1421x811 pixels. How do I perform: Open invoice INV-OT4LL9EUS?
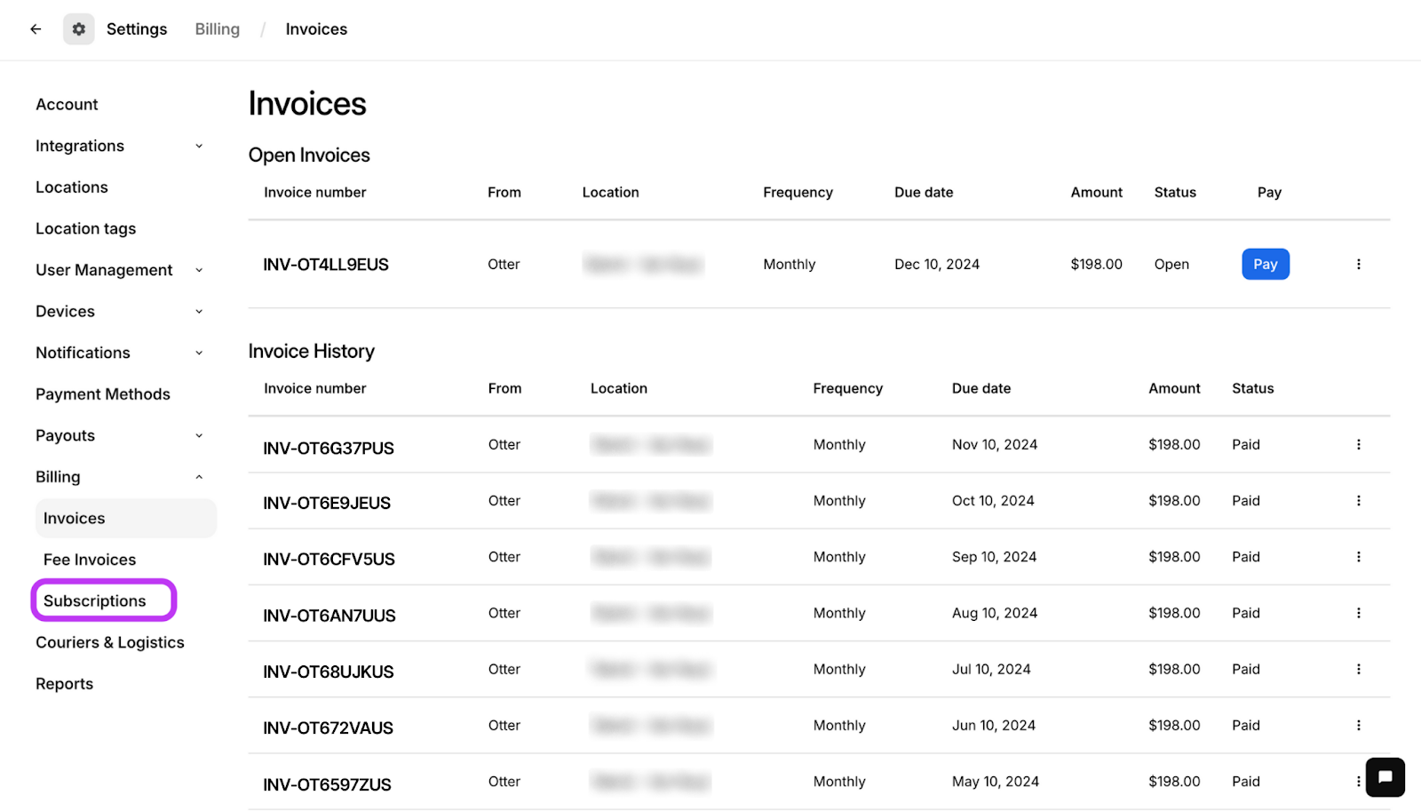click(x=326, y=264)
